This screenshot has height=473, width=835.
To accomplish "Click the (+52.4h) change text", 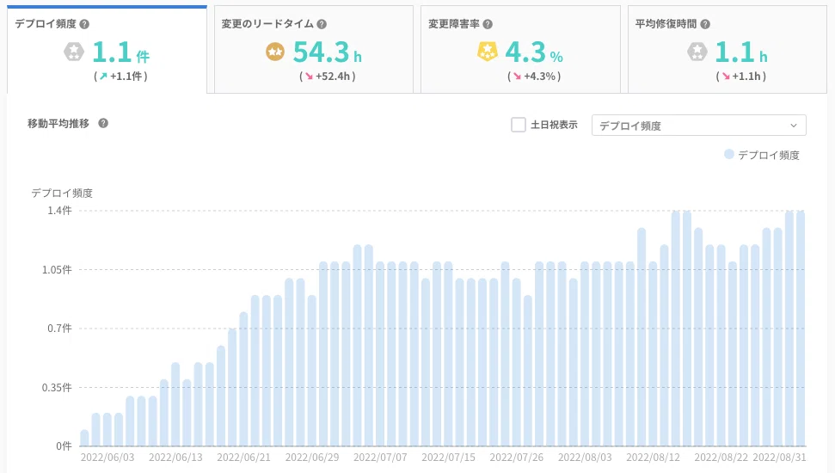I will coord(328,77).
